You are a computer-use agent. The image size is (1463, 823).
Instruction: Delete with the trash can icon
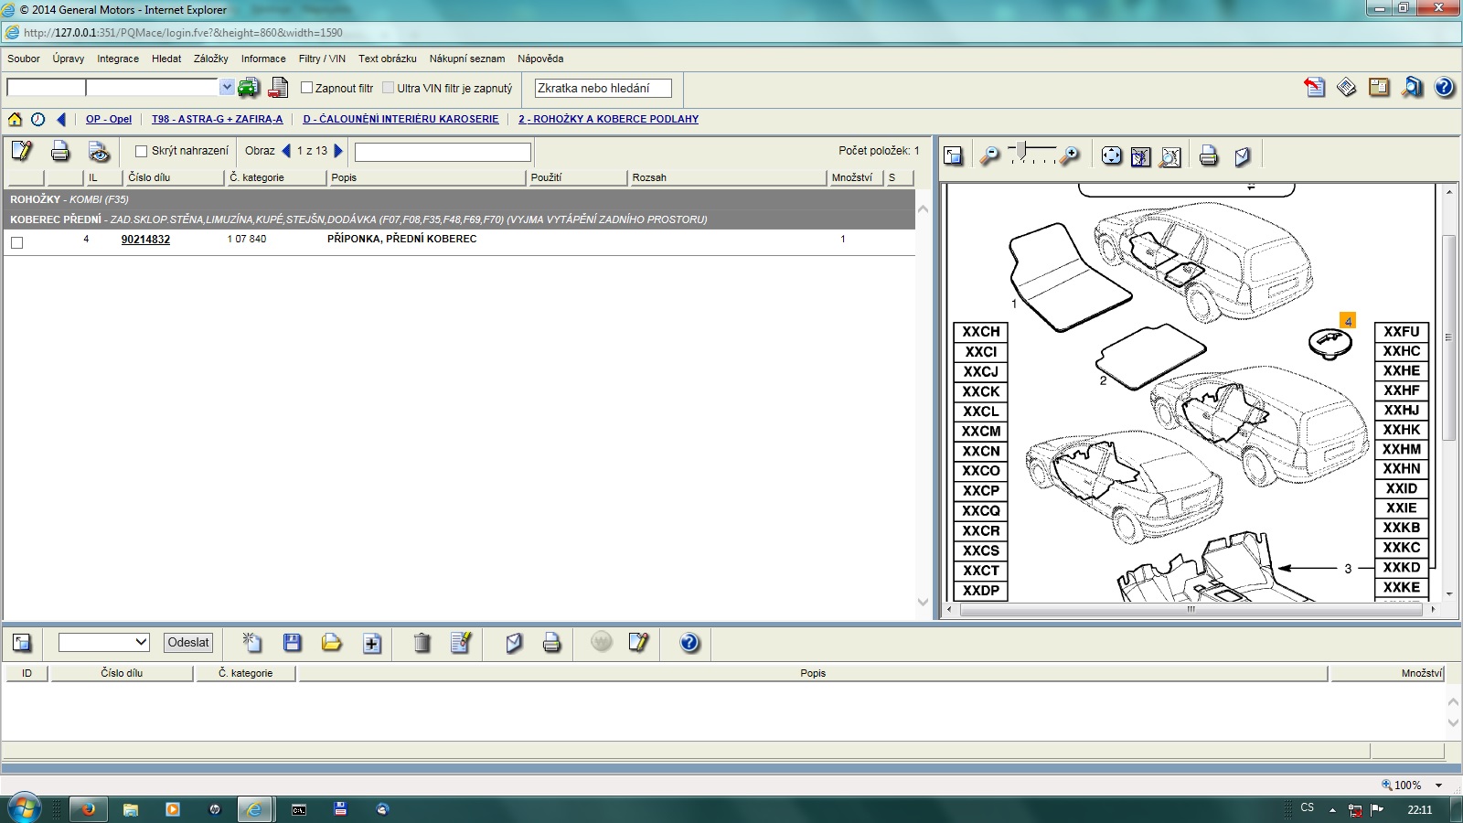click(x=422, y=643)
